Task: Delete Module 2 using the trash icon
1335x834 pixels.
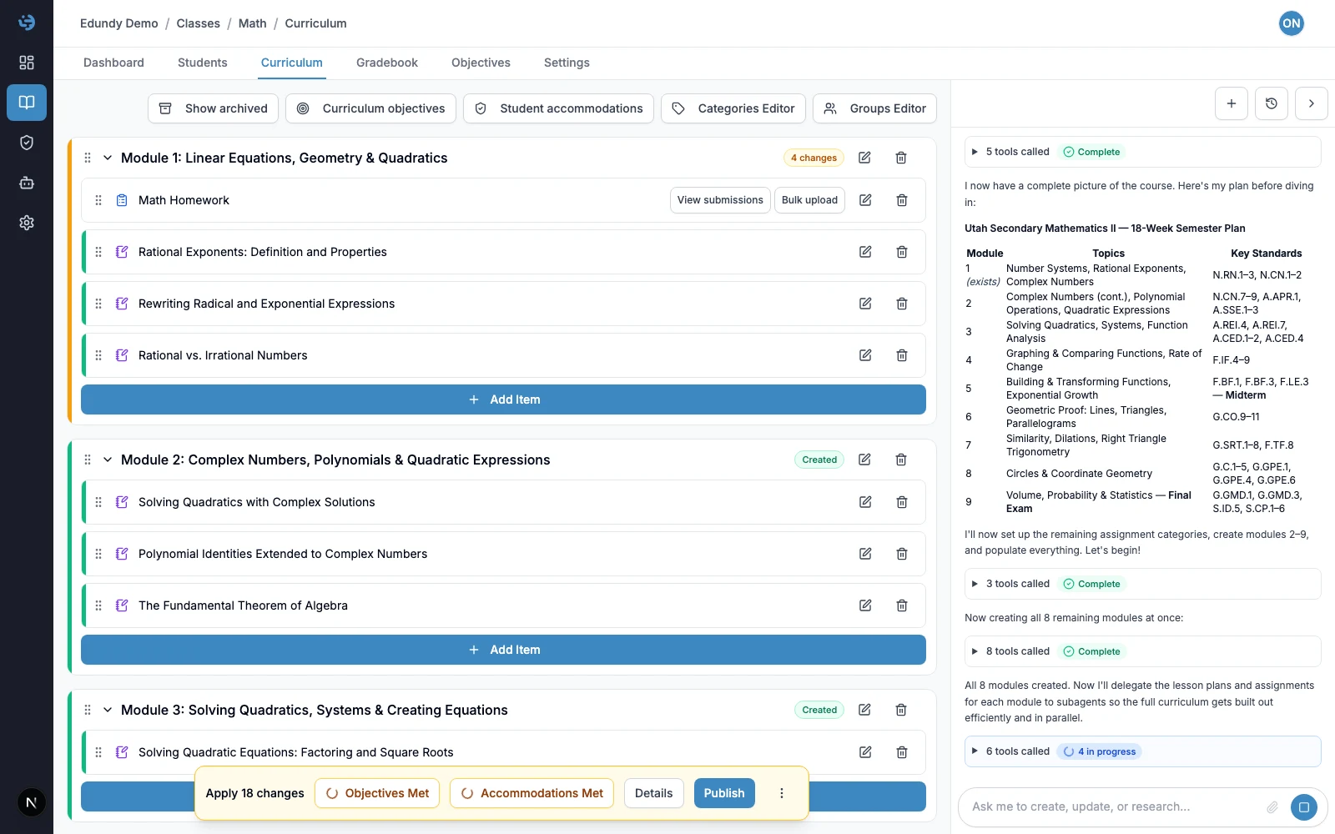Action: (x=901, y=460)
